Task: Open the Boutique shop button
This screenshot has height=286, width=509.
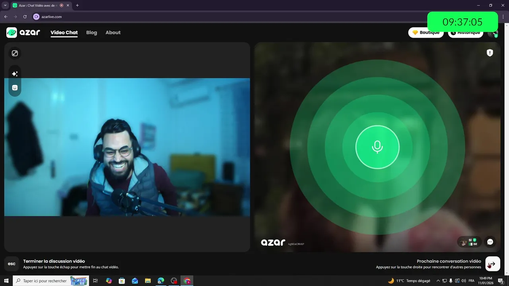Action: click(x=426, y=33)
